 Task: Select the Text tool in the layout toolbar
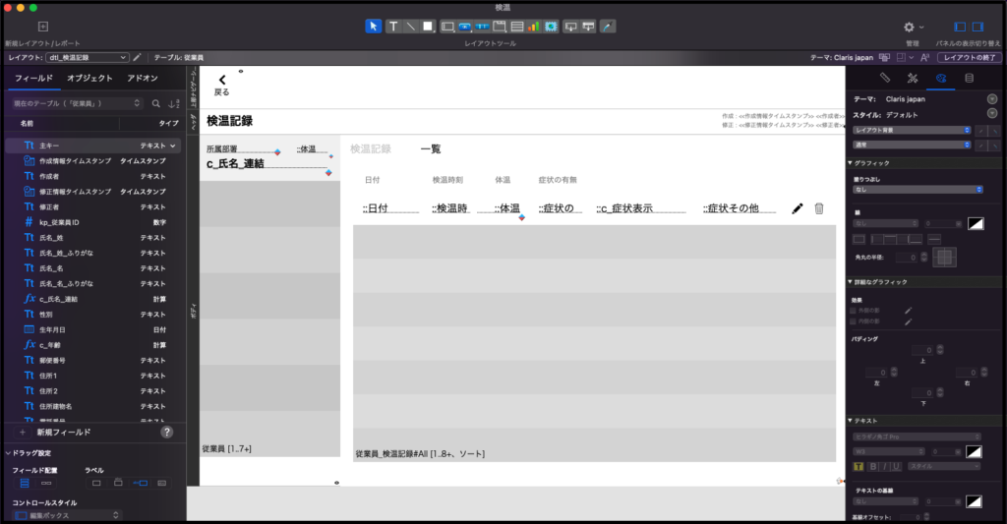pyautogui.click(x=392, y=27)
